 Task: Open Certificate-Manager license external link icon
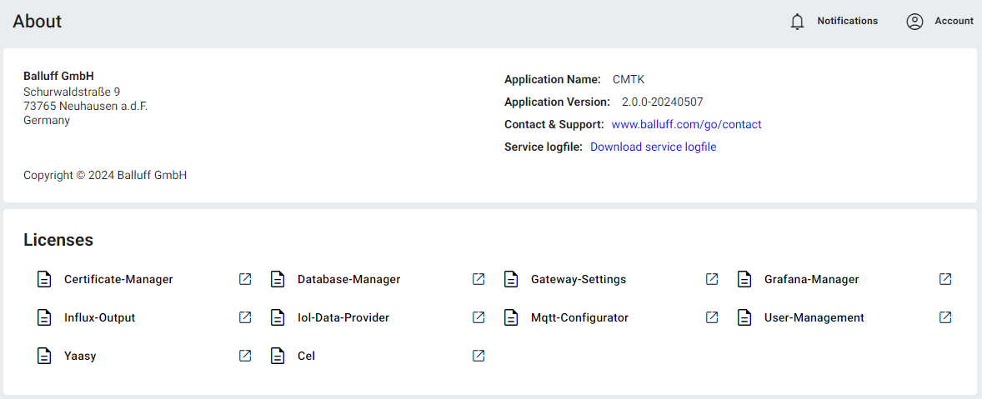point(245,279)
